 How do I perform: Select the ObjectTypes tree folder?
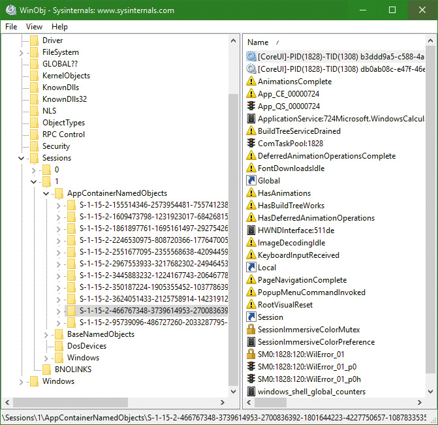click(x=63, y=123)
